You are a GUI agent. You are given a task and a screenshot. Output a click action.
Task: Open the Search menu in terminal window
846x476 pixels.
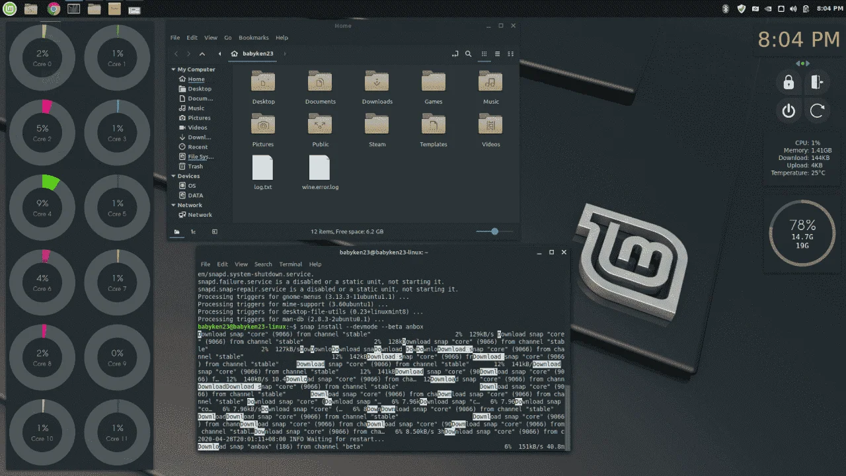point(263,264)
